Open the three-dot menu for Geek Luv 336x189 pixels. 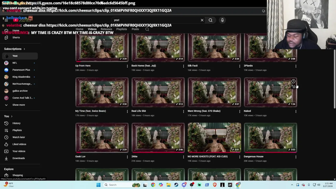click(127, 157)
